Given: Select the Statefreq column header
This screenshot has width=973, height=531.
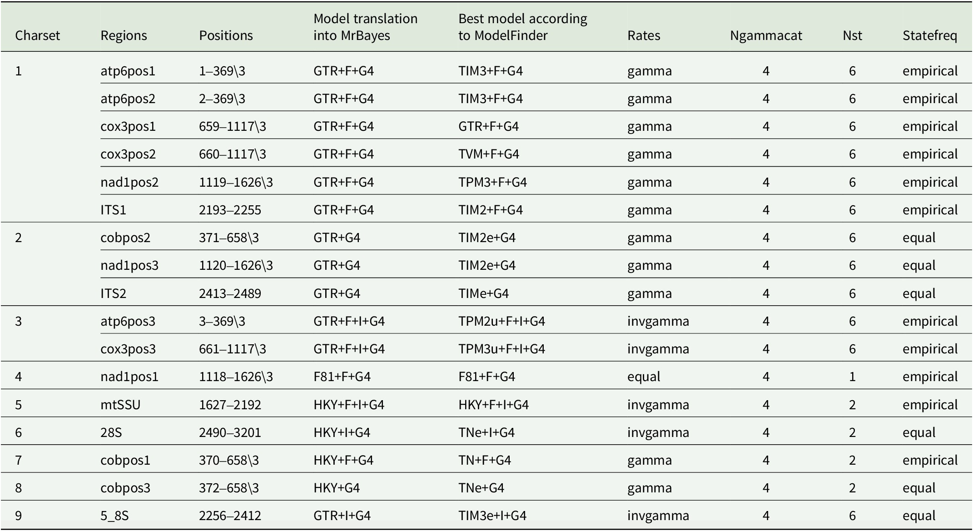Looking at the screenshot, I should (x=929, y=35).
